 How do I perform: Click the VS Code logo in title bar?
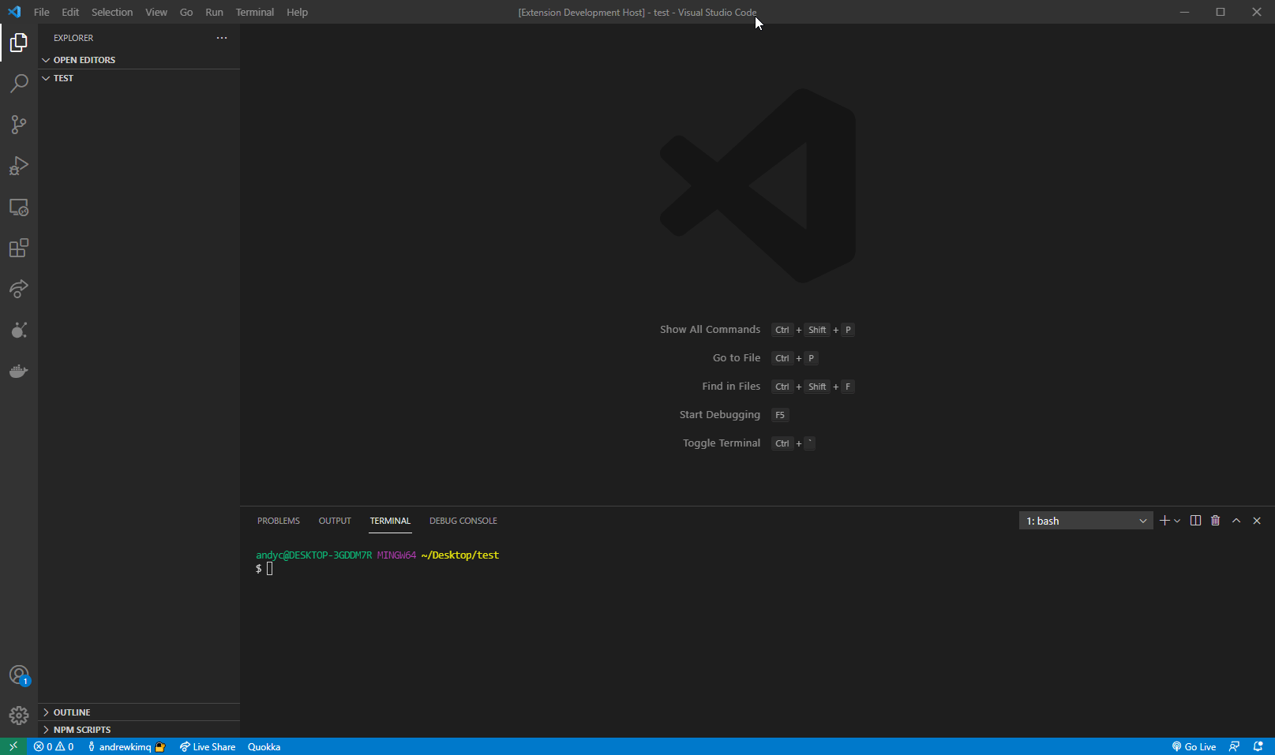click(x=14, y=12)
